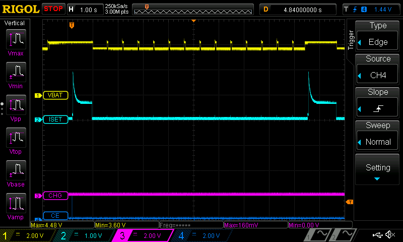The width and height of the screenshot is (403, 242).
Task: Click the channel 3 ground marker
Action: click(38, 196)
